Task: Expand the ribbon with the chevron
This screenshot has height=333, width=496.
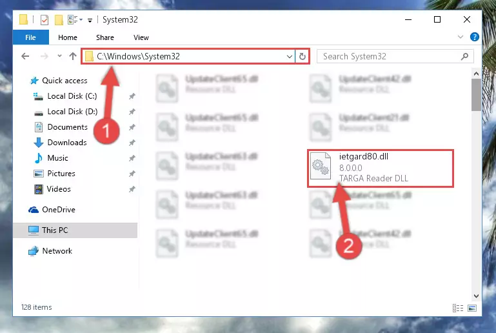Action: tap(461, 37)
